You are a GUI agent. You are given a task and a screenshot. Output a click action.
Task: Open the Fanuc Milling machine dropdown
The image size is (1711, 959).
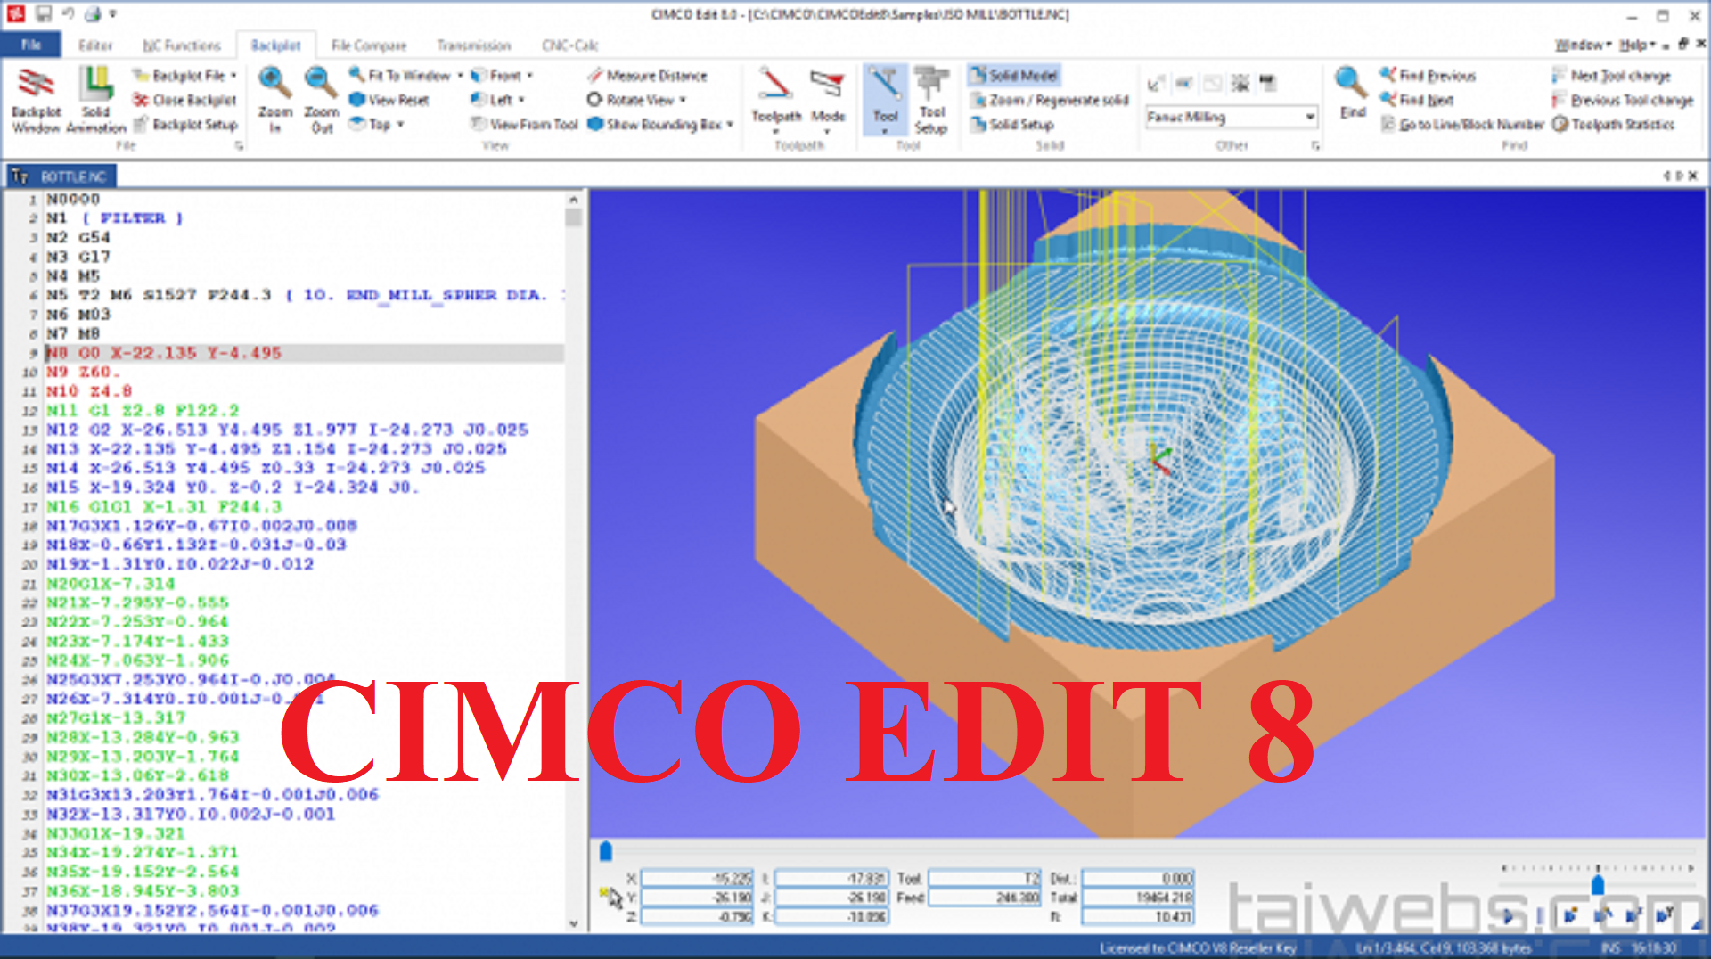1231,117
